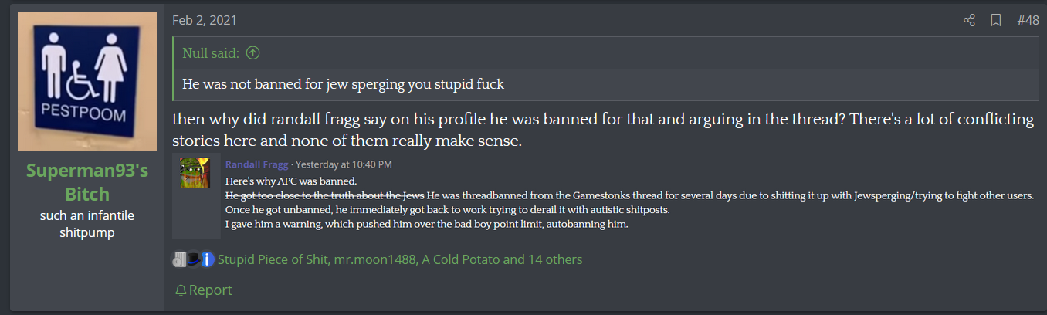The height and width of the screenshot is (315, 1047).
Task: Click the Feb 2, 2021 post date
Action: (x=205, y=20)
